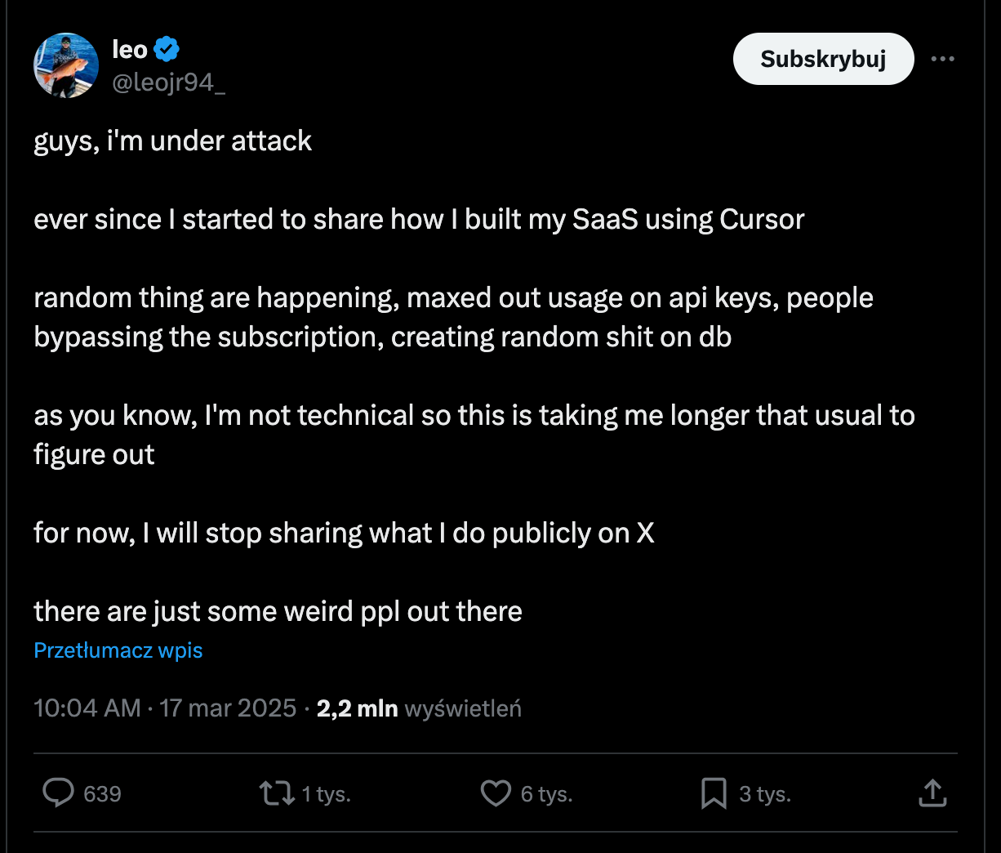Viewport: 1001px width, 853px height.
Task: Click the blue verified badge beside leo
Action: [167, 50]
